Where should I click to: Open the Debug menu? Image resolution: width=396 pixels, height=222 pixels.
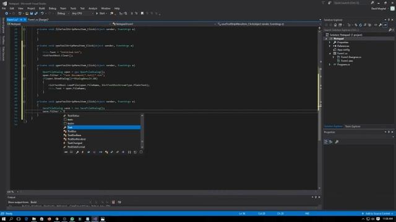(x=53, y=8)
